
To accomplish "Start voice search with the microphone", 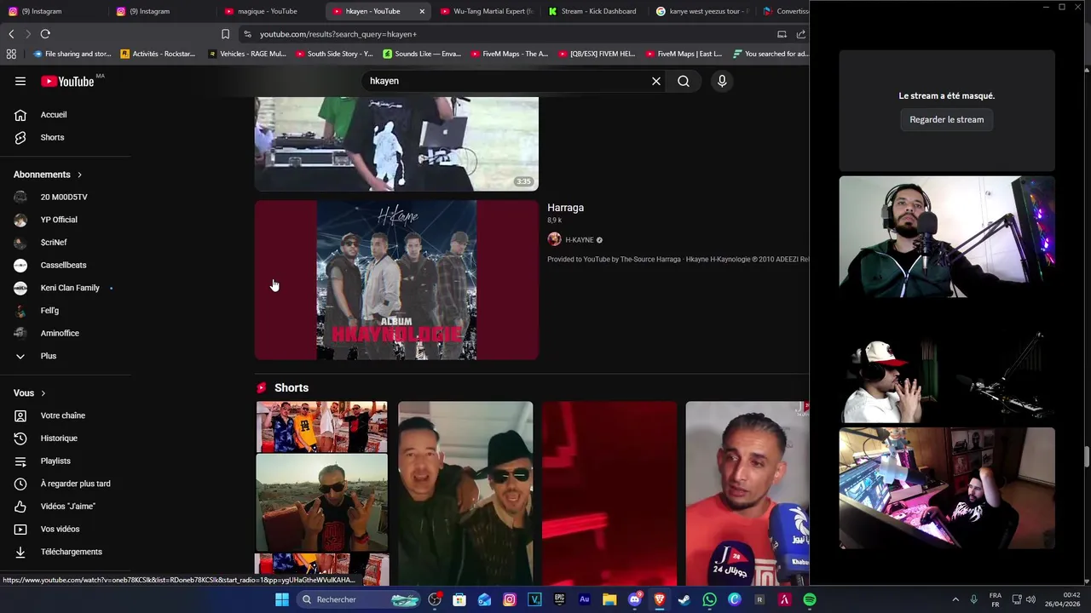I will coord(722,81).
